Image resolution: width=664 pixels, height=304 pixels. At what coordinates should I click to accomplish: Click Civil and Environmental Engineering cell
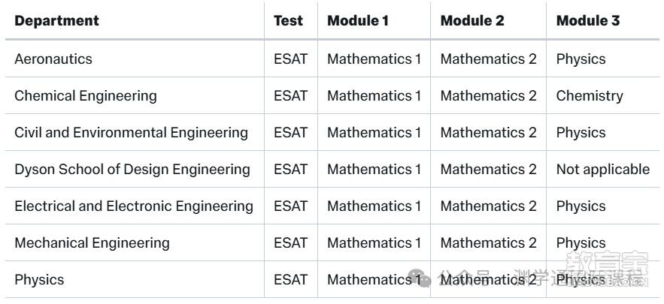click(x=132, y=132)
